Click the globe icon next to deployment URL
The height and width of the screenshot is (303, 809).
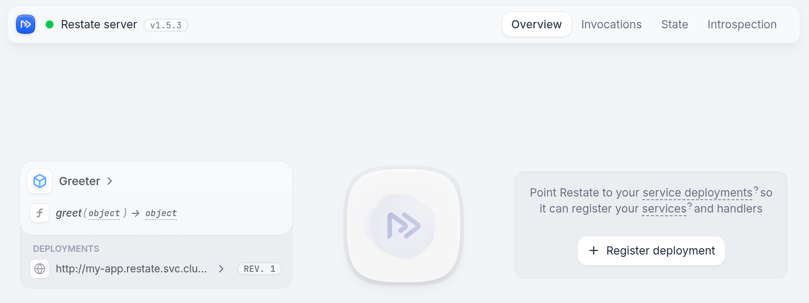tap(40, 269)
